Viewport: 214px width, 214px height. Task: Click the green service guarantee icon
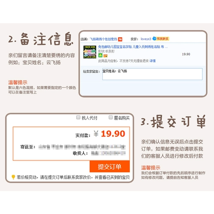[100, 55]
